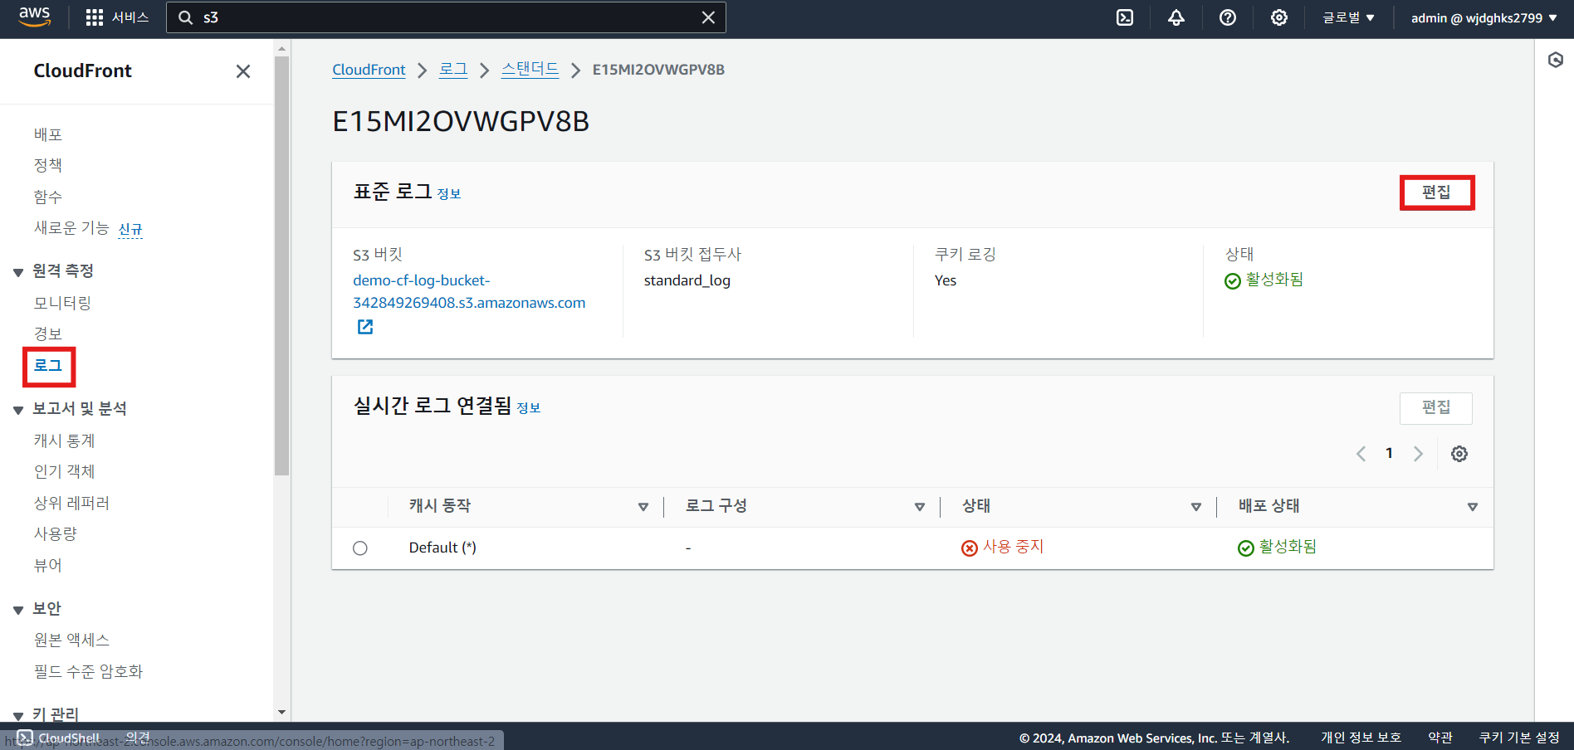Open the side panel hexagon icon
The height and width of the screenshot is (750, 1574).
click(1556, 60)
